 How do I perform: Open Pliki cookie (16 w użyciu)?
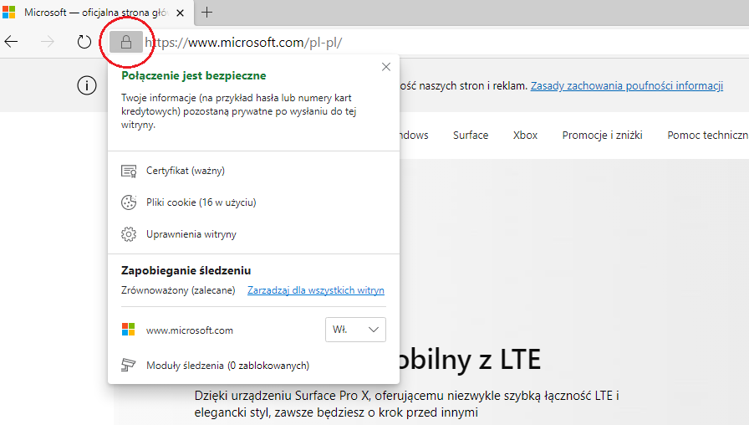coord(201,202)
